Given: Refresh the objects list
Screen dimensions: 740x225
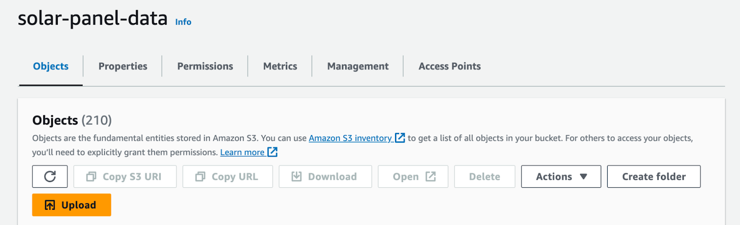Looking at the screenshot, I should click(x=50, y=177).
